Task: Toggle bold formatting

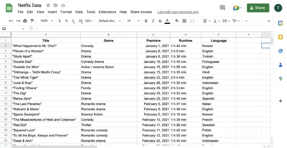Action: [x=146, y=21]
